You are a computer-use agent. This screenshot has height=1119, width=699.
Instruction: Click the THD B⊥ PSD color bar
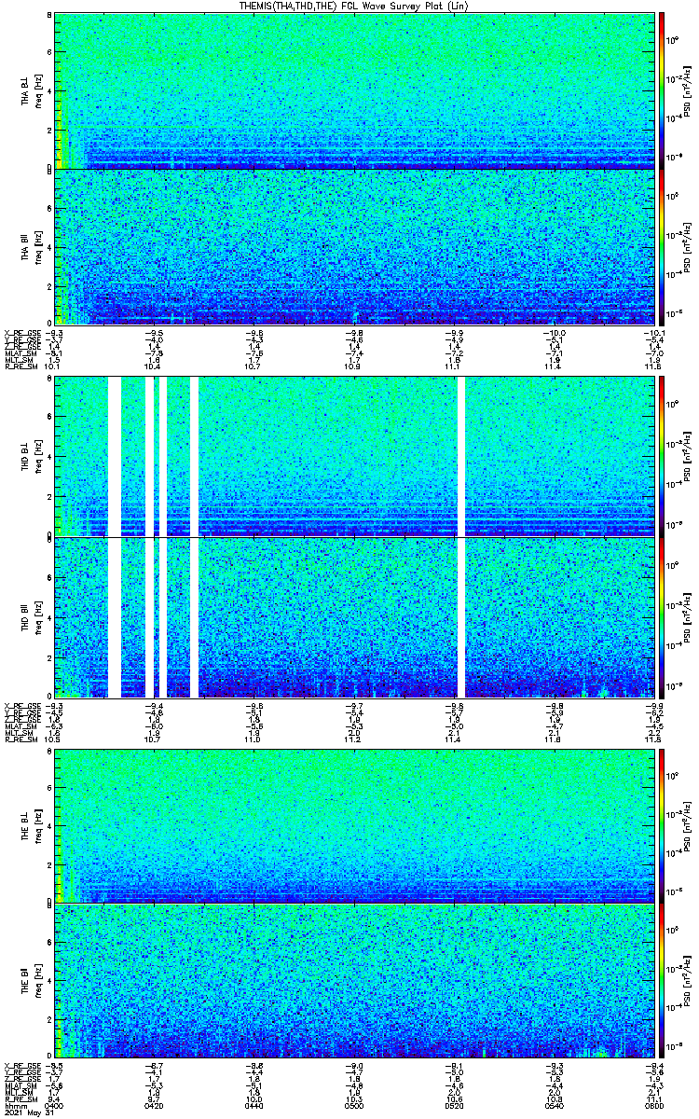point(662,456)
